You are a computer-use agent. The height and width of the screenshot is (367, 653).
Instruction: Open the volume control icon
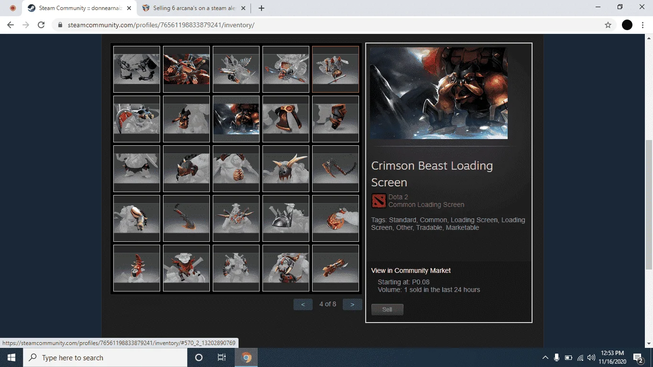591,357
